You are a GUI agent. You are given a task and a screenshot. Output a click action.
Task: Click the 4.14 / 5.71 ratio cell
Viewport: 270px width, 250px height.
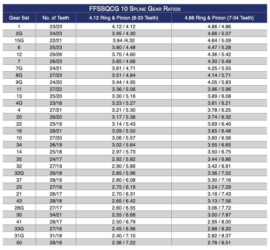pyautogui.click(x=219, y=75)
